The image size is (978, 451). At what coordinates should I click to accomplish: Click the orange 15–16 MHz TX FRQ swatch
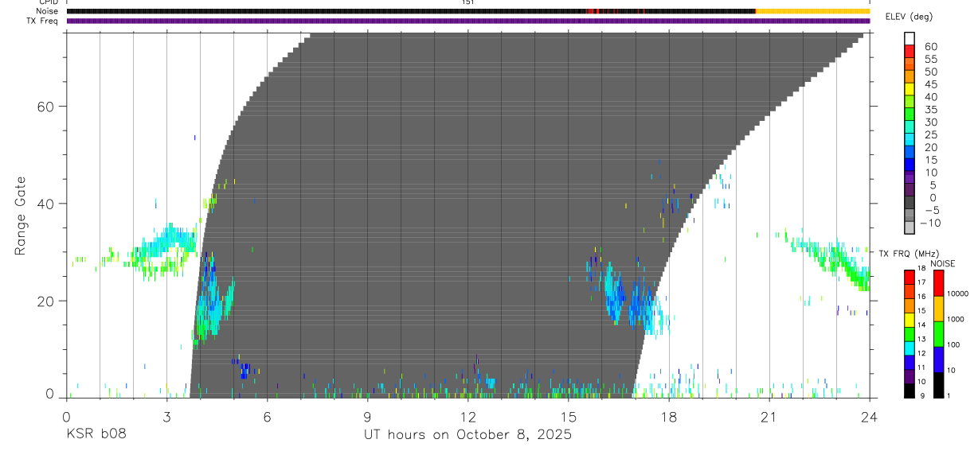point(910,305)
